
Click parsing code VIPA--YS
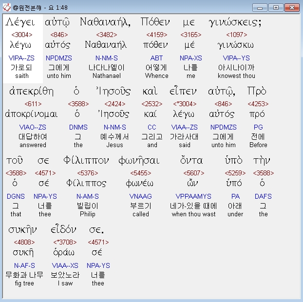point(236,58)
